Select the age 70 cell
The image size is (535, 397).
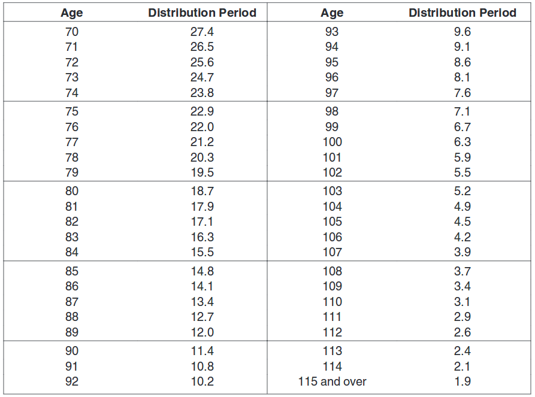click(72, 32)
